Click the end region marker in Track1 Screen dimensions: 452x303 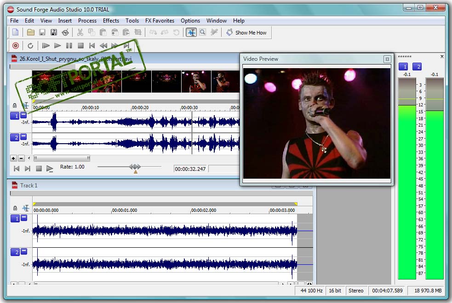[296, 204]
